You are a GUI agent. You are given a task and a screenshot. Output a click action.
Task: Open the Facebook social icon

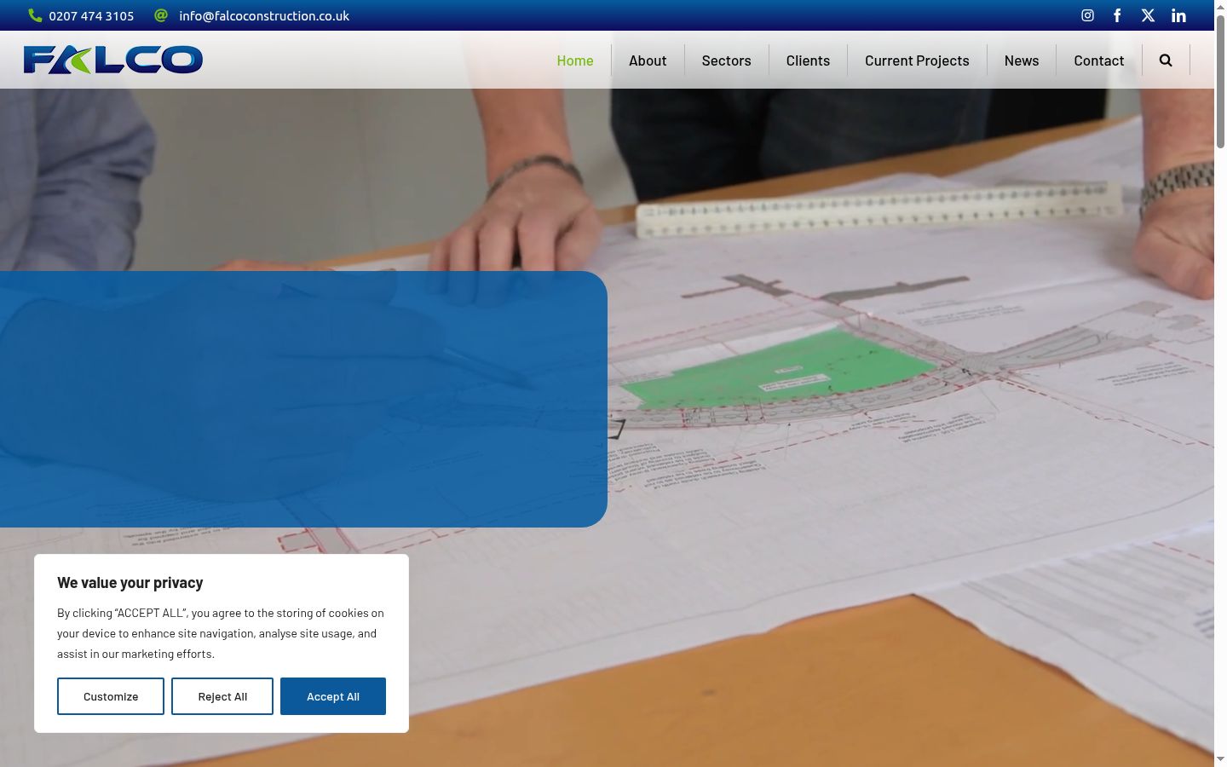coord(1117,15)
